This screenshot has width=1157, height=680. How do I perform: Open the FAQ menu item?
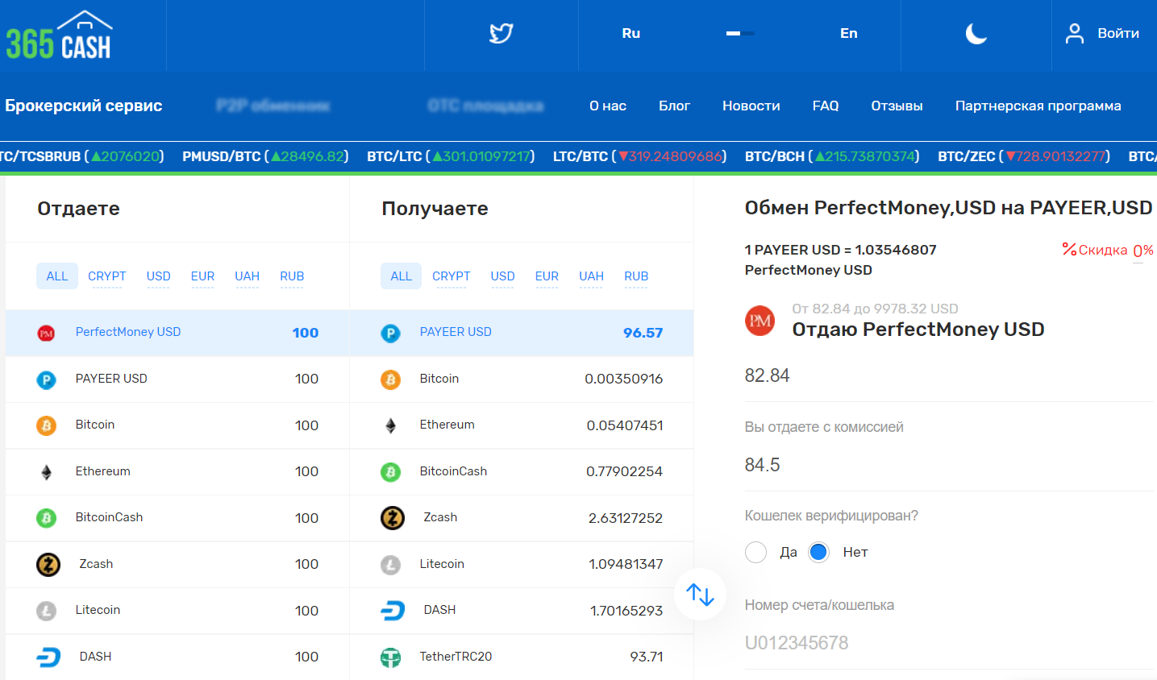826,106
